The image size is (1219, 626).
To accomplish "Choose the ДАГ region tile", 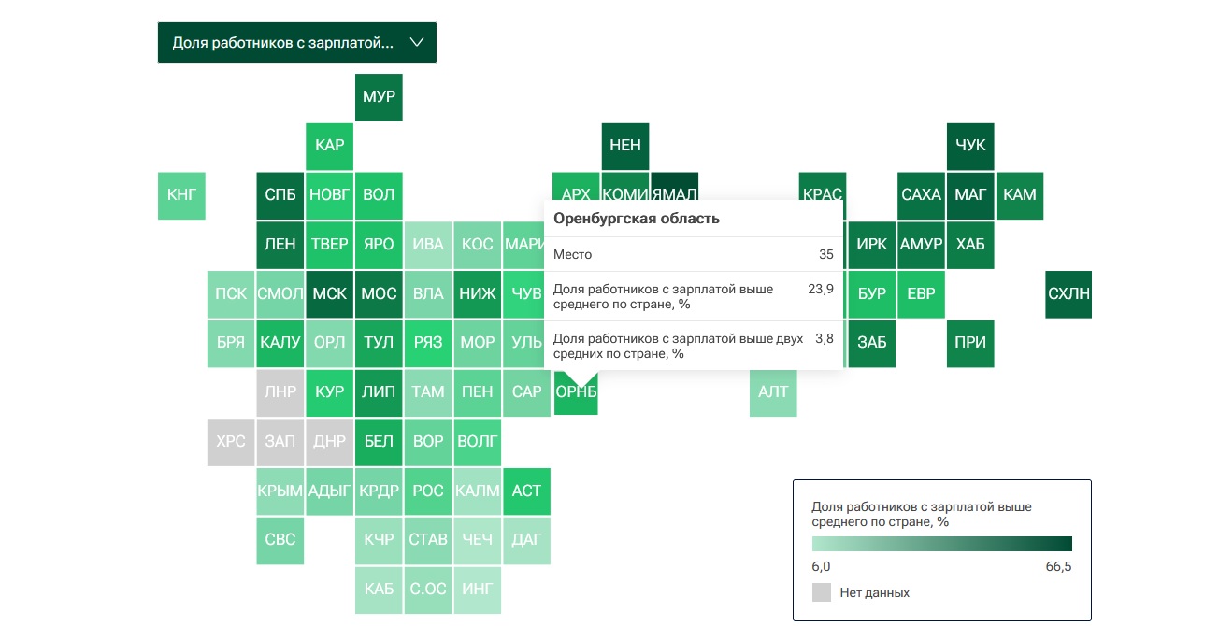I will click(526, 539).
